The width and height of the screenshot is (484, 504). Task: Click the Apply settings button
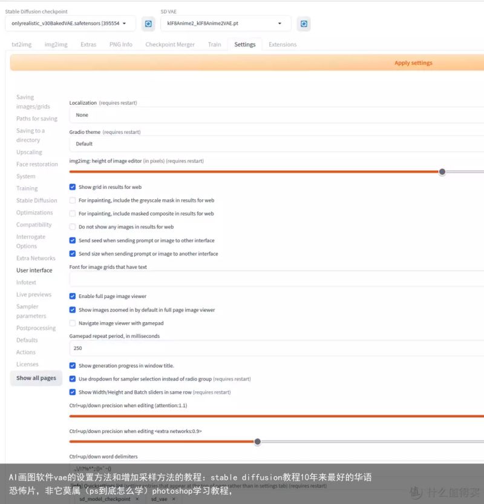pos(247,62)
